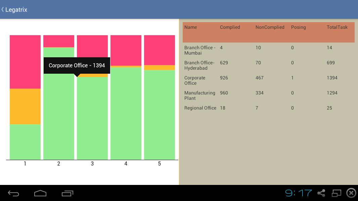Tap the Android back navigation icon
Image resolution: width=358 pixels, height=201 pixels.
click(x=13, y=194)
